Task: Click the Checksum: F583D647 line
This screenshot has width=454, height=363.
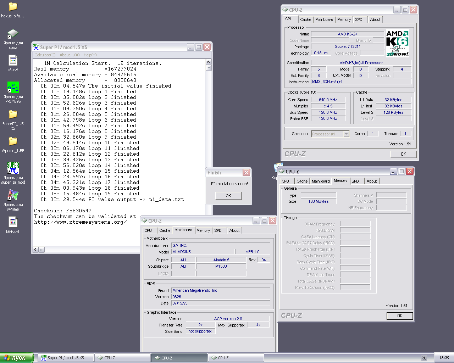Action: [x=63, y=211]
